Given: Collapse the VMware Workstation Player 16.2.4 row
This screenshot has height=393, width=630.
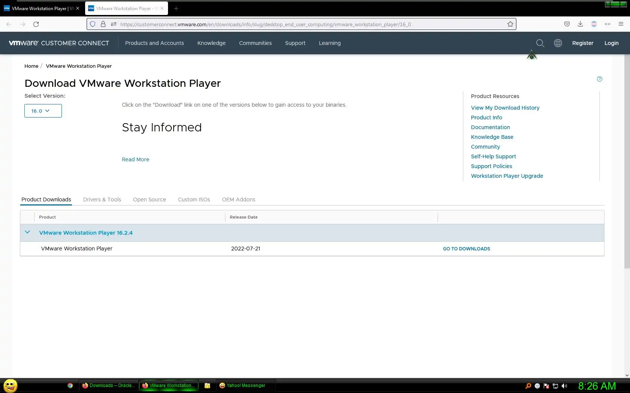Looking at the screenshot, I should pos(27,232).
